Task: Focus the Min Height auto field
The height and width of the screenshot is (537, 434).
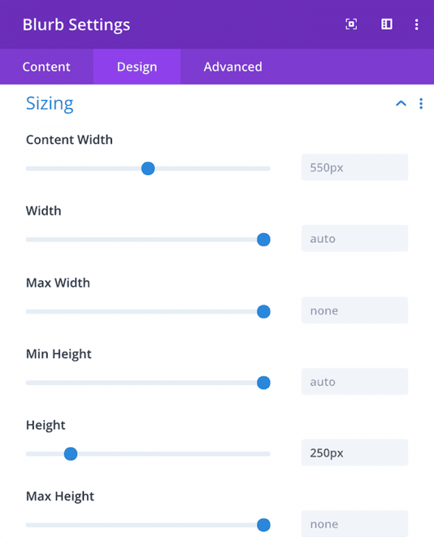Action: (354, 381)
